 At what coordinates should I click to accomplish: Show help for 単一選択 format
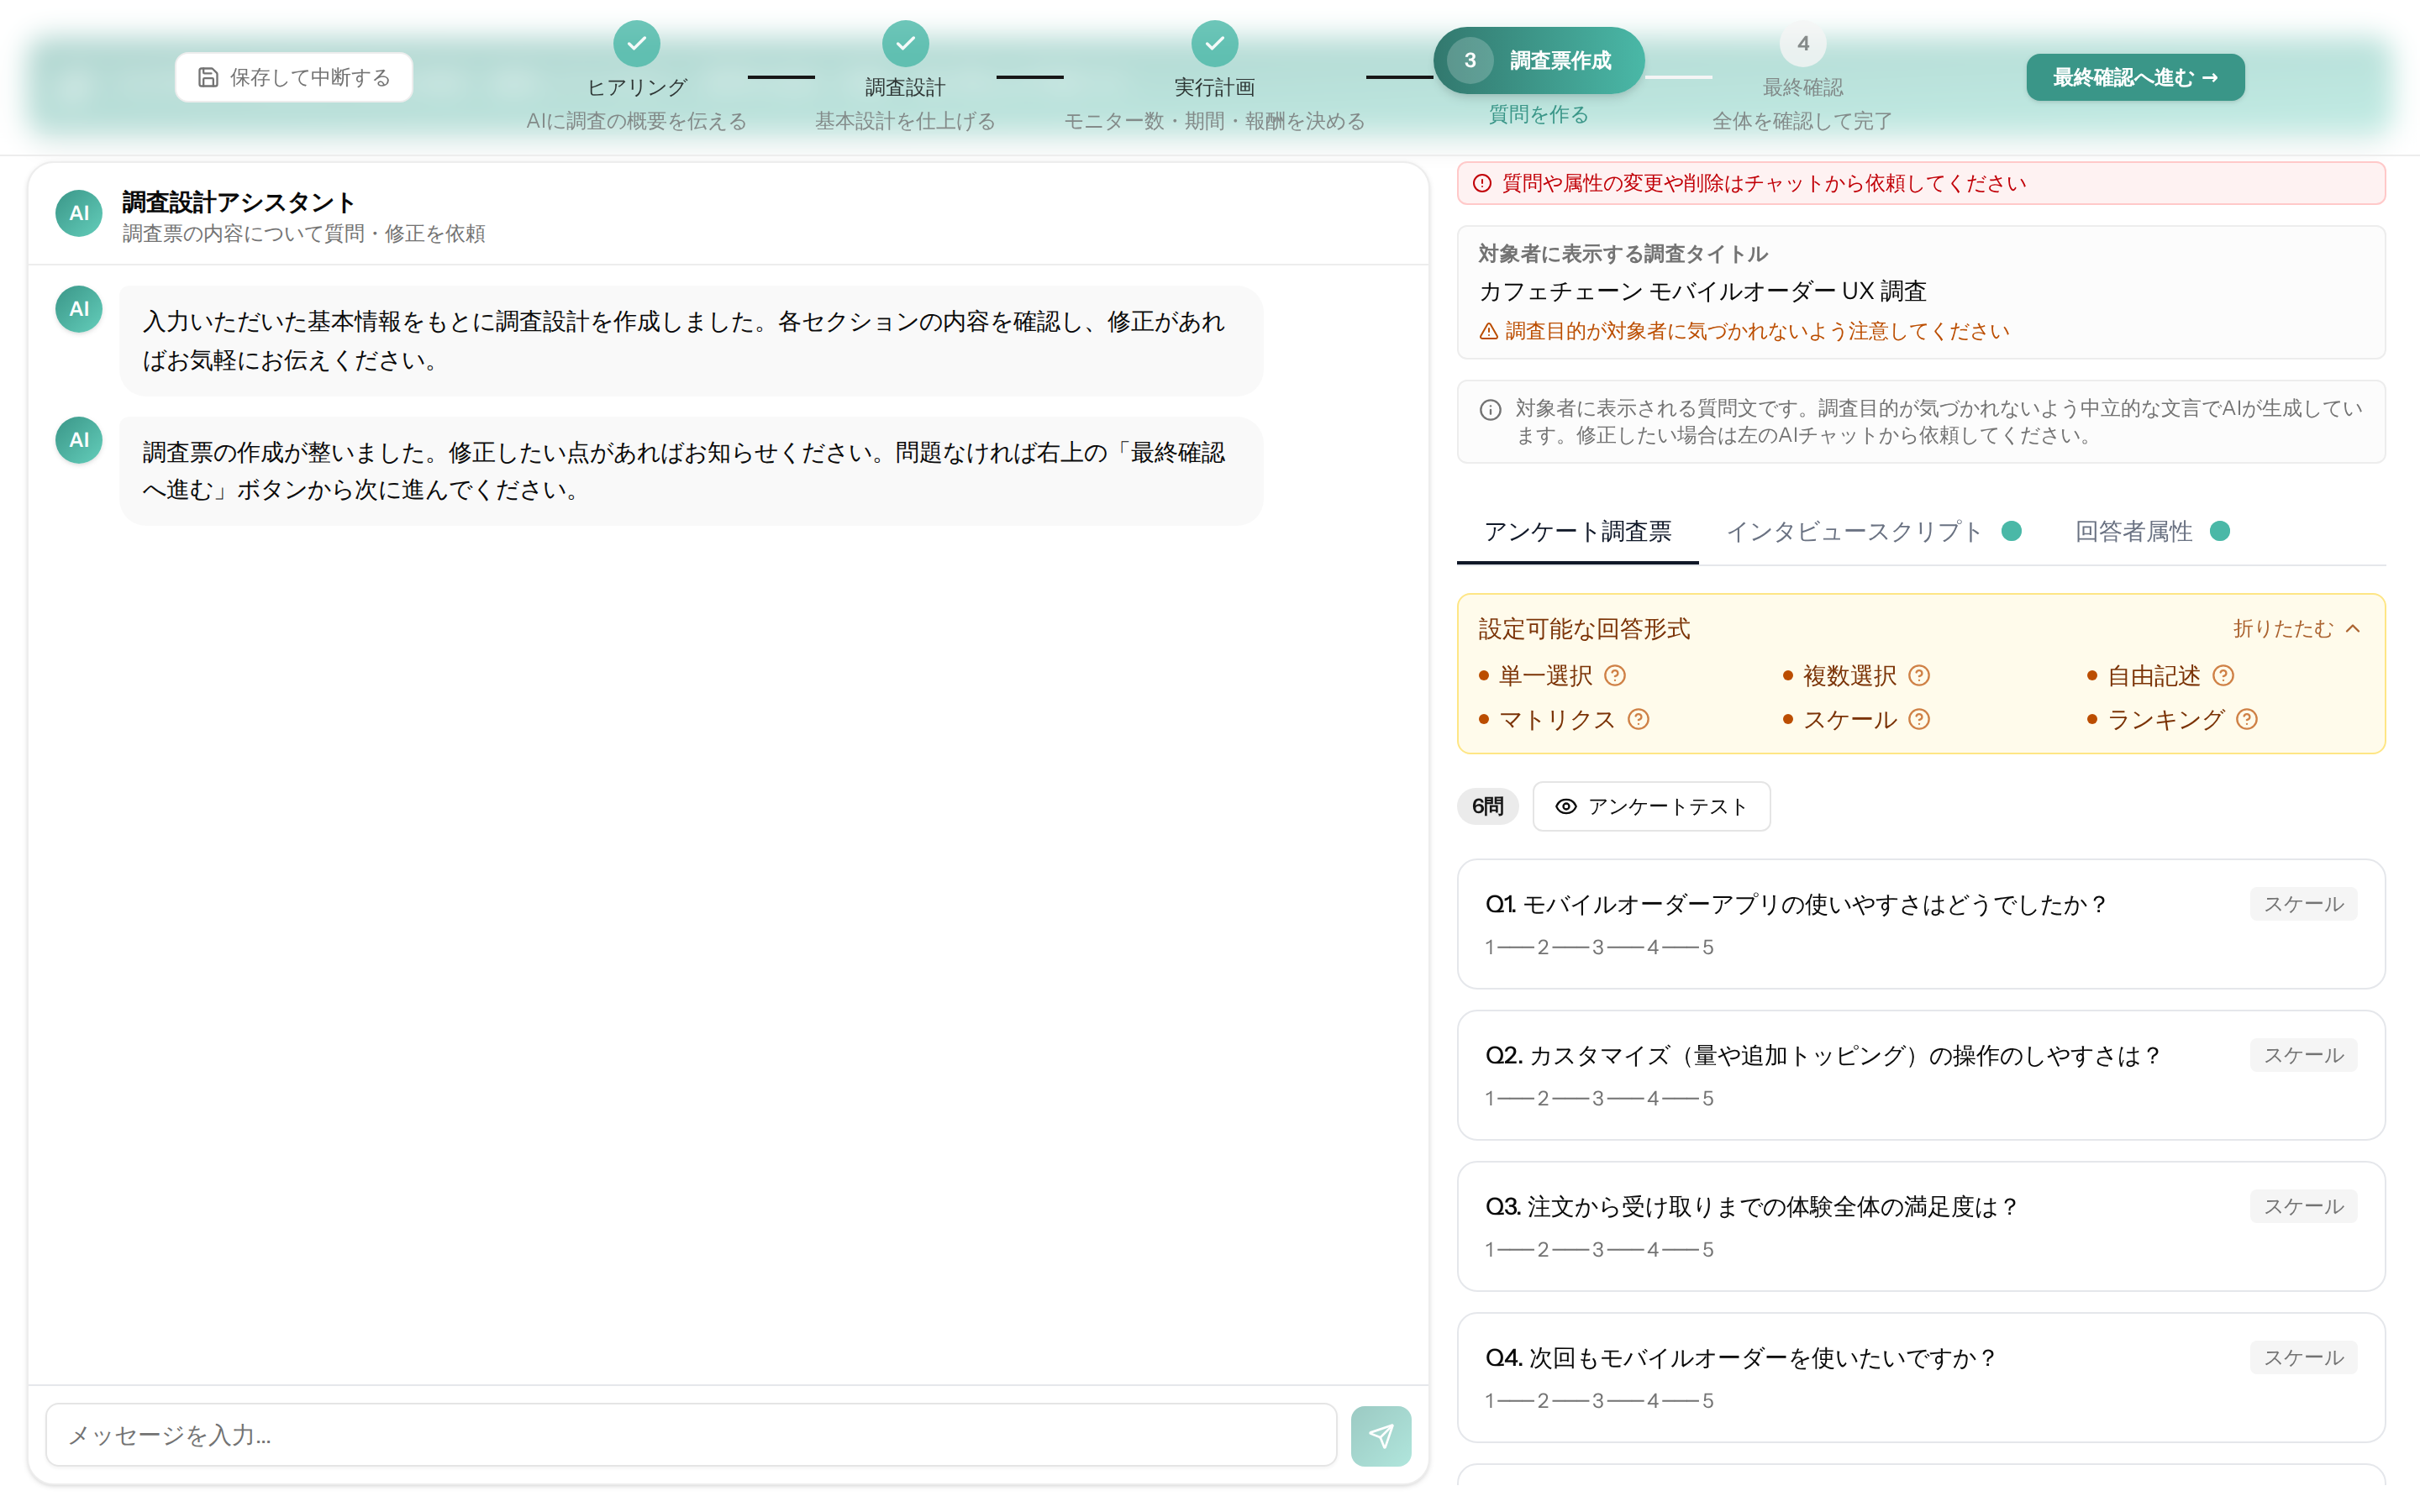1614,676
